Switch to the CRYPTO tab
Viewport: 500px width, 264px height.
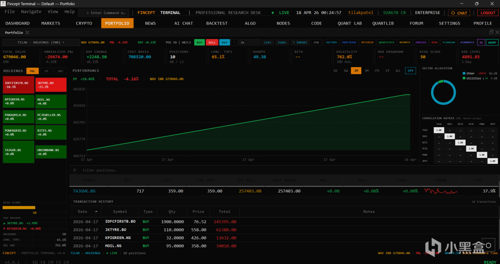pyautogui.click(x=84, y=23)
